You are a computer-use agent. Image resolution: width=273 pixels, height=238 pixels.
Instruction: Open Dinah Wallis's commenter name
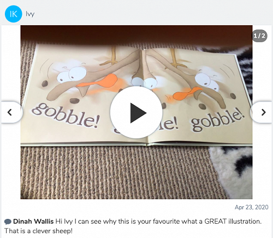pos(33,221)
